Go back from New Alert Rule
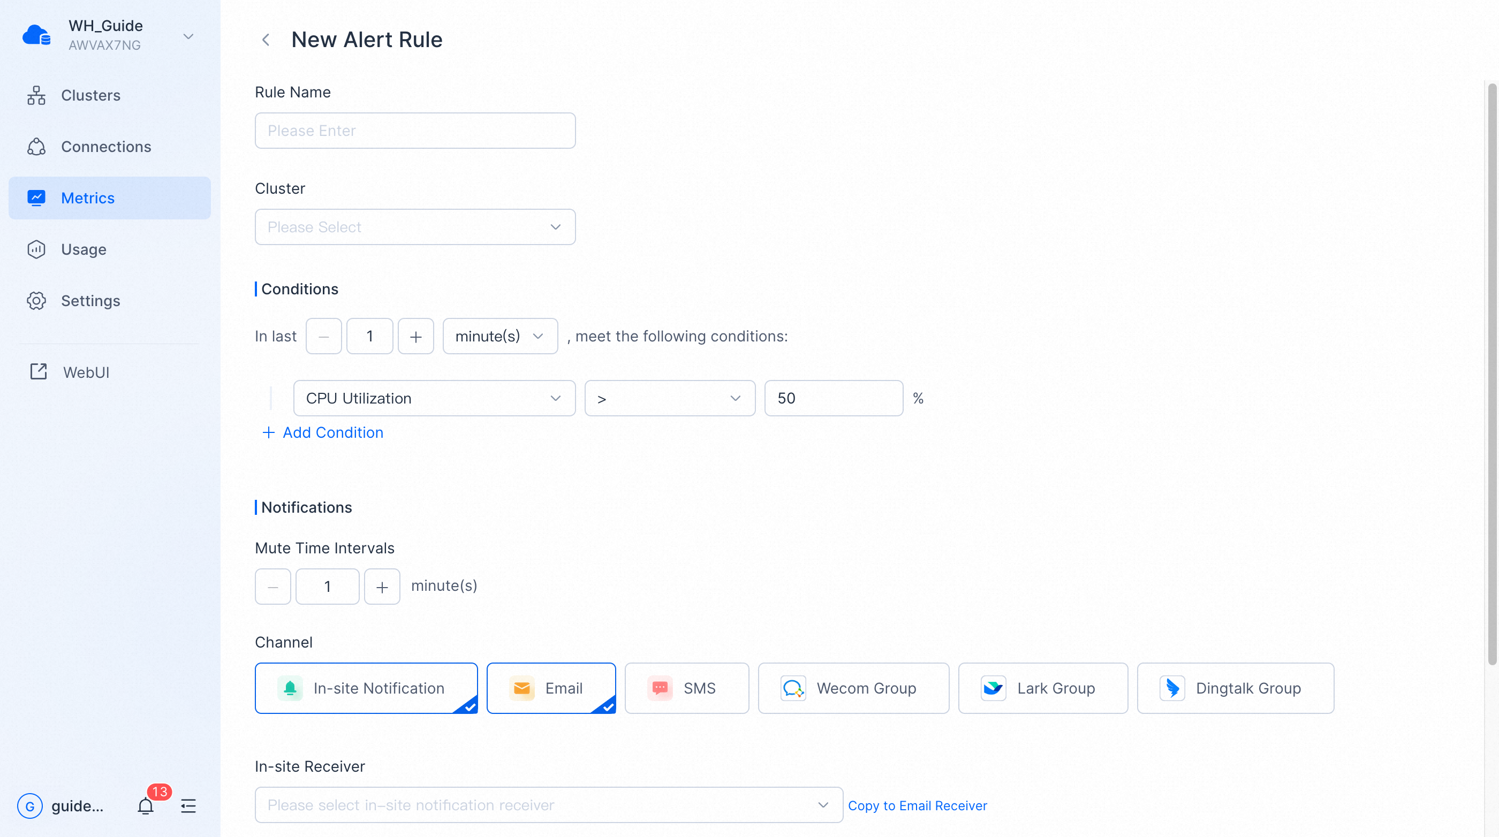Viewport: 1499px width, 837px height. (x=266, y=40)
